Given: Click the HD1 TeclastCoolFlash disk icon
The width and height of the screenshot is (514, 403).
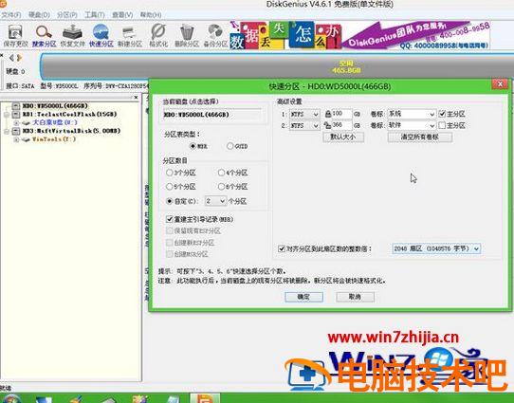Looking at the screenshot, I should 16,115.
